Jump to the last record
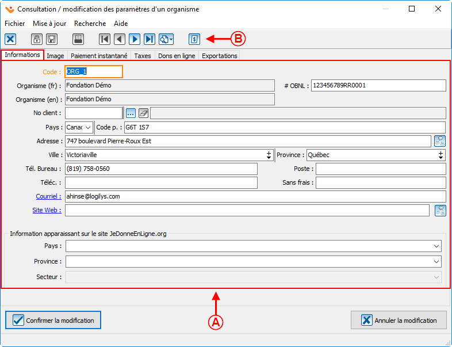Viewport: 452px width, 347px height. point(150,39)
